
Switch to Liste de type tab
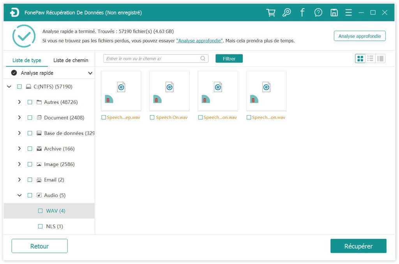[27, 60]
